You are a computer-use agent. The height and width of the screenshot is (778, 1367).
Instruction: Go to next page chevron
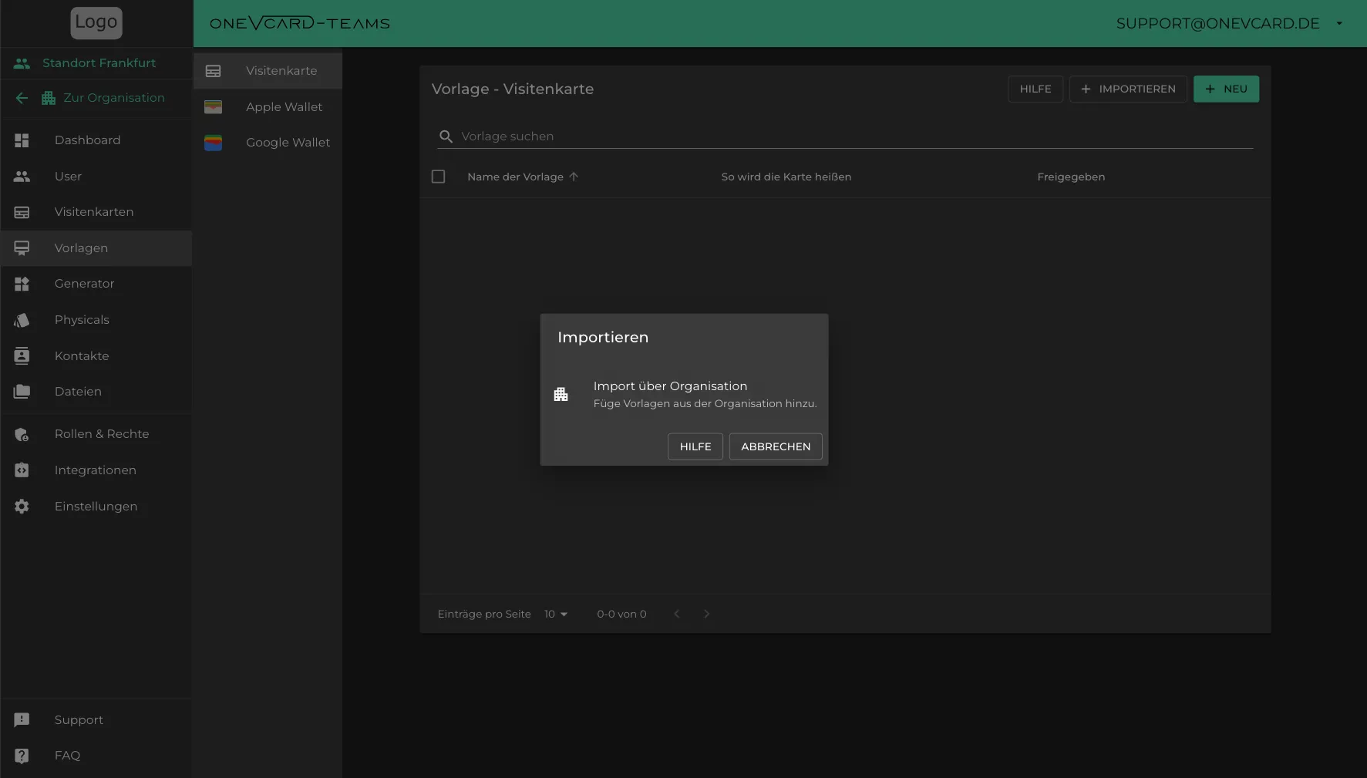pyautogui.click(x=706, y=614)
